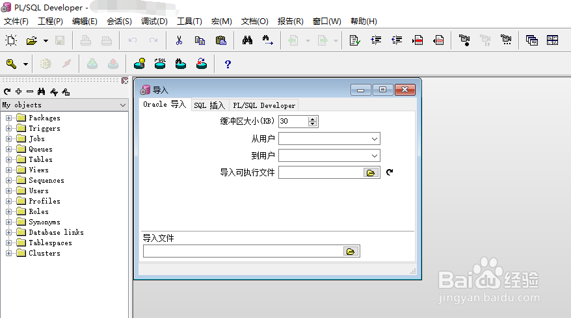Viewport: 571px width, 318px height.
Task: Click the Indent selection icon
Action: [x=376, y=40]
